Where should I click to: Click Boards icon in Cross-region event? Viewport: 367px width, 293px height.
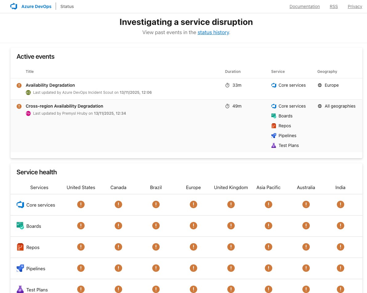coord(273,116)
